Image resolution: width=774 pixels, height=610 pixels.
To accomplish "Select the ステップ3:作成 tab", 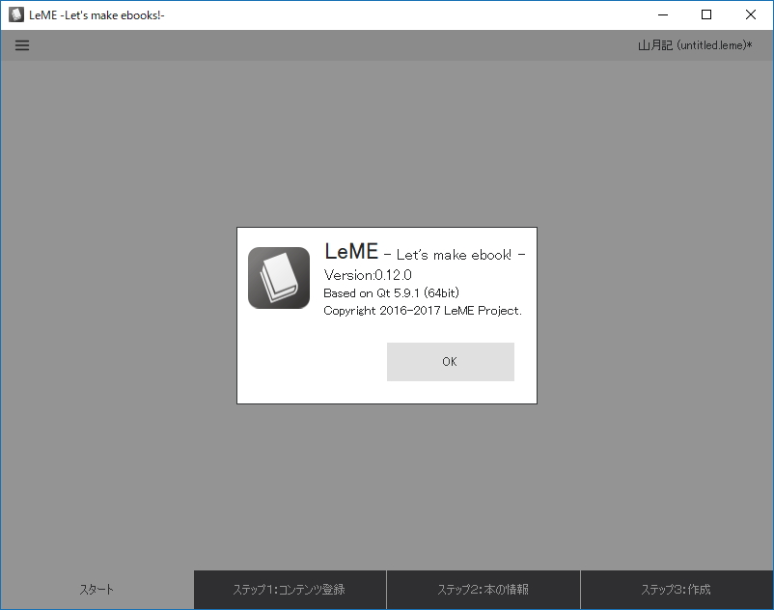I will pos(677,590).
